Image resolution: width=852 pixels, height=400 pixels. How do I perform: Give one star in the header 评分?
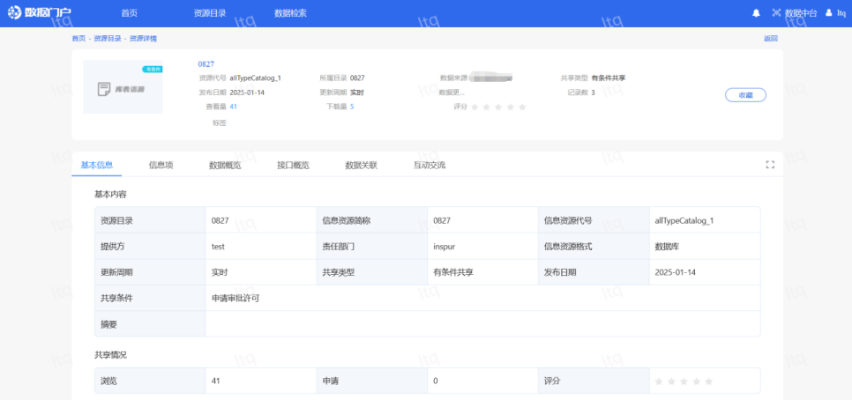475,107
